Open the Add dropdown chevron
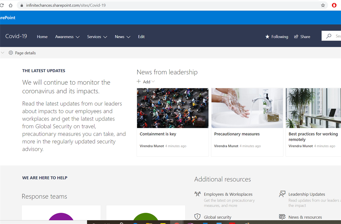341x224 pixels. (153, 81)
